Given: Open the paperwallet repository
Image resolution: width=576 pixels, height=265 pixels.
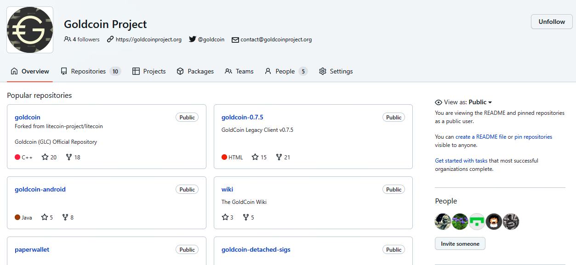Looking at the screenshot, I should pyautogui.click(x=32, y=249).
